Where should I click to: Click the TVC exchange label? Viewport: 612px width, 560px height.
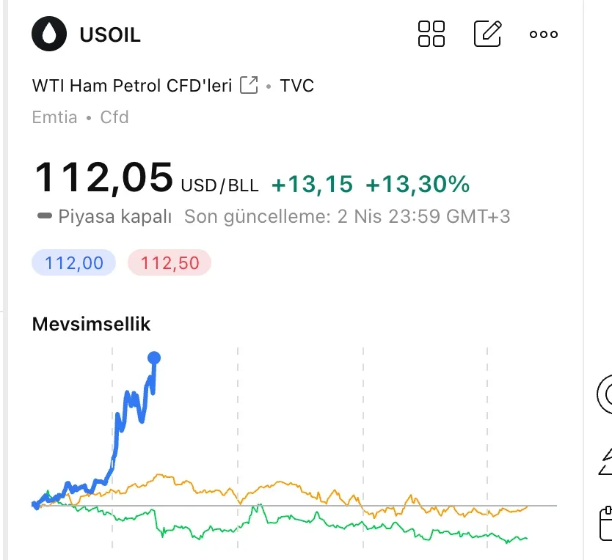(297, 86)
